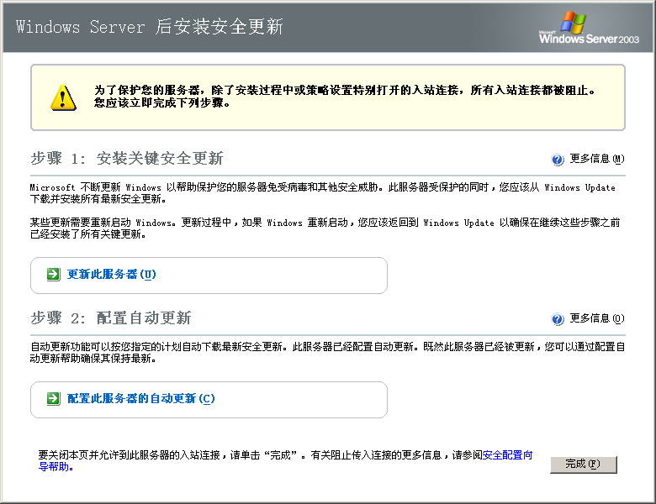Open 更新此服务器(U) link
656x504 pixels.
pyautogui.click(x=111, y=274)
